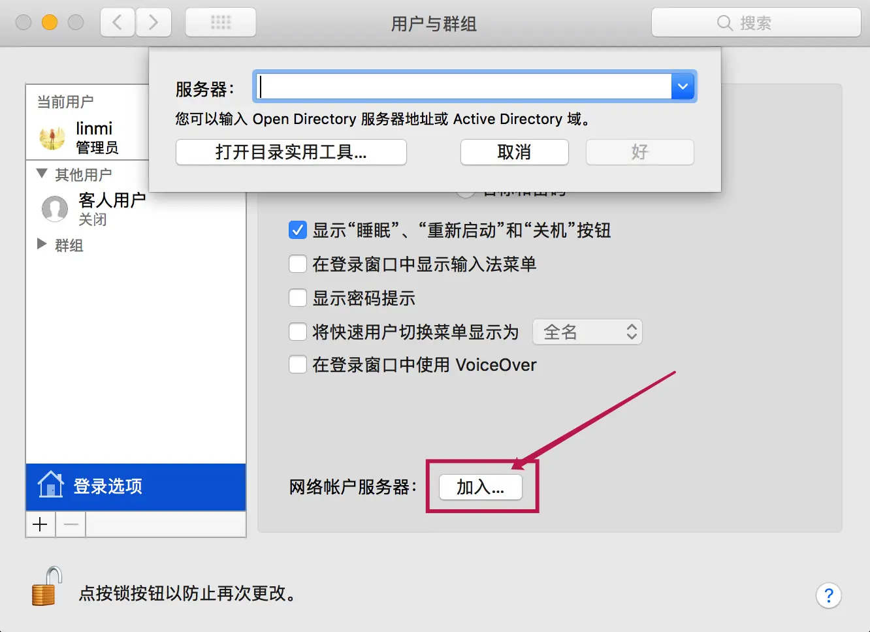Show all preferences via the grid icon
Viewport: 870px width, 632px height.
(221, 23)
